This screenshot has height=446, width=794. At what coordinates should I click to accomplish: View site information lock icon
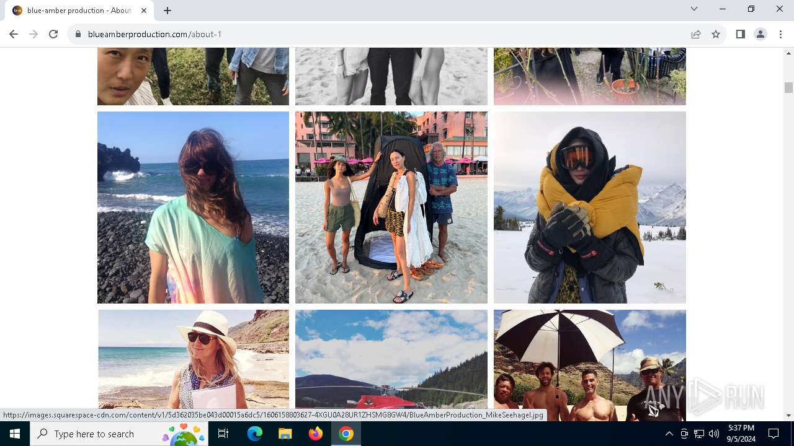point(78,34)
